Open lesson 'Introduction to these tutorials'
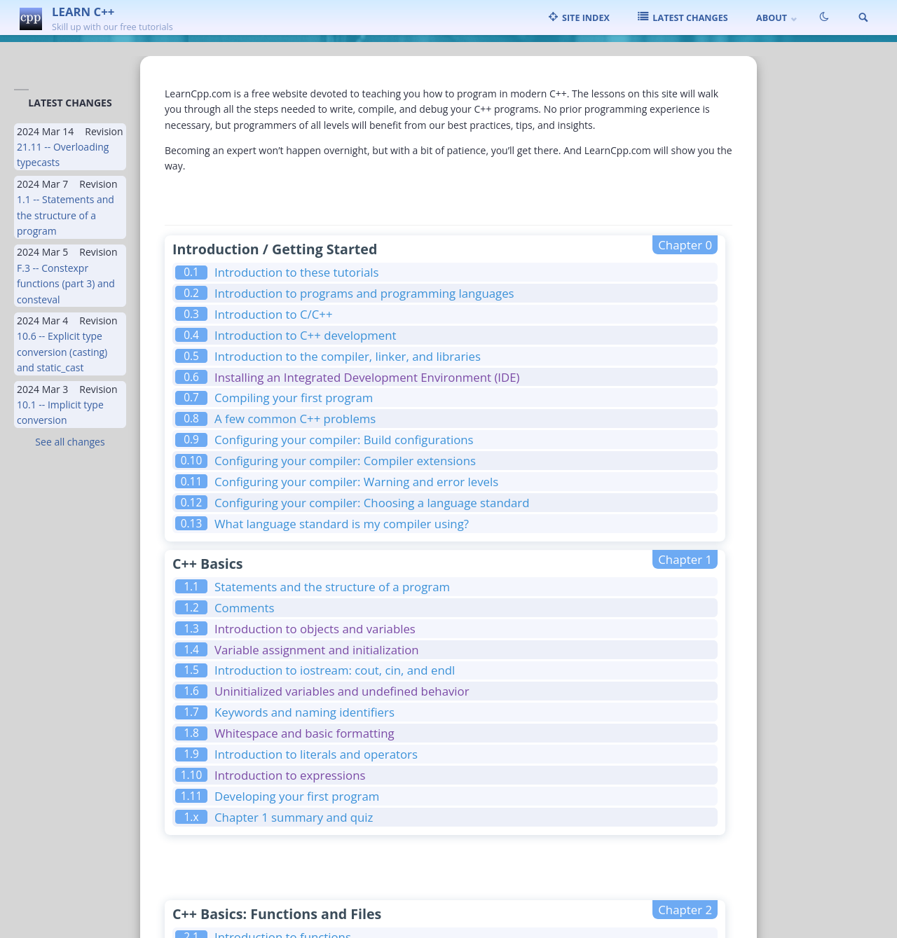The image size is (897, 938). (296, 273)
